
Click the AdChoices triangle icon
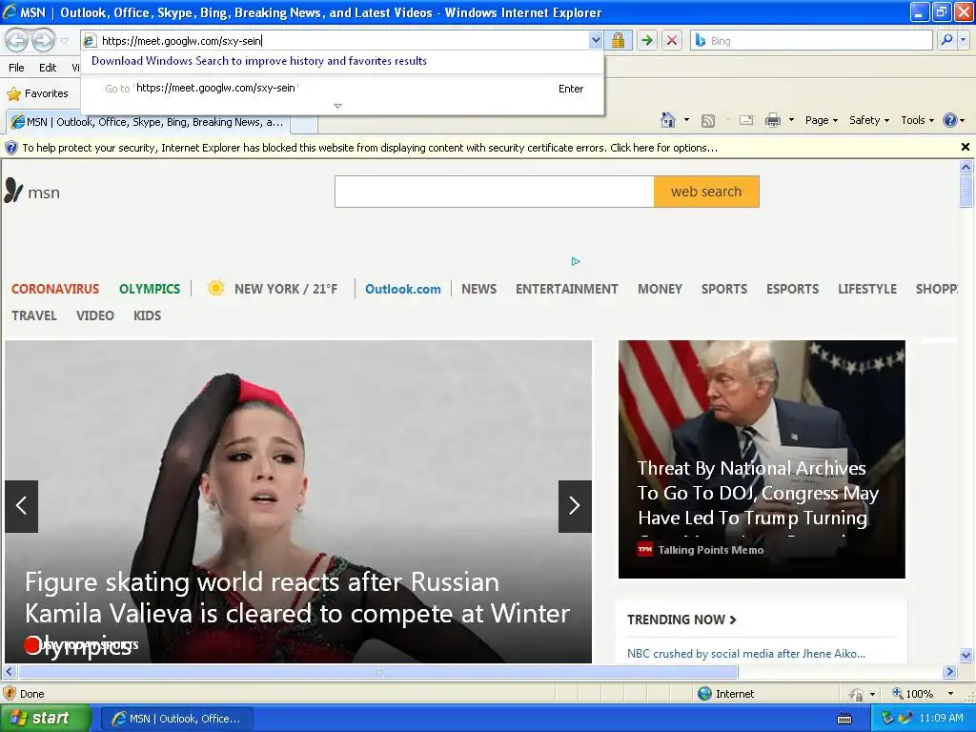(x=576, y=261)
